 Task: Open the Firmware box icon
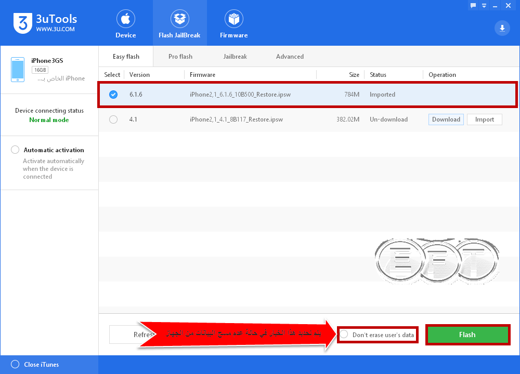point(234,19)
